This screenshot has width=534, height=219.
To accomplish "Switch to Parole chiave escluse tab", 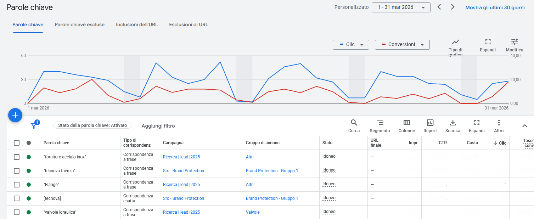I will [x=80, y=25].
